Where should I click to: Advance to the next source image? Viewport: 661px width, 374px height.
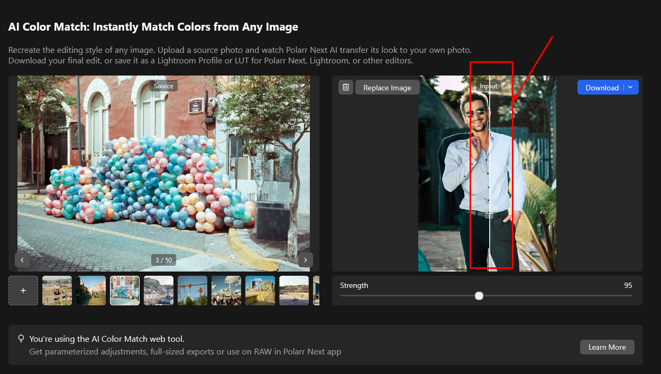pyautogui.click(x=305, y=260)
